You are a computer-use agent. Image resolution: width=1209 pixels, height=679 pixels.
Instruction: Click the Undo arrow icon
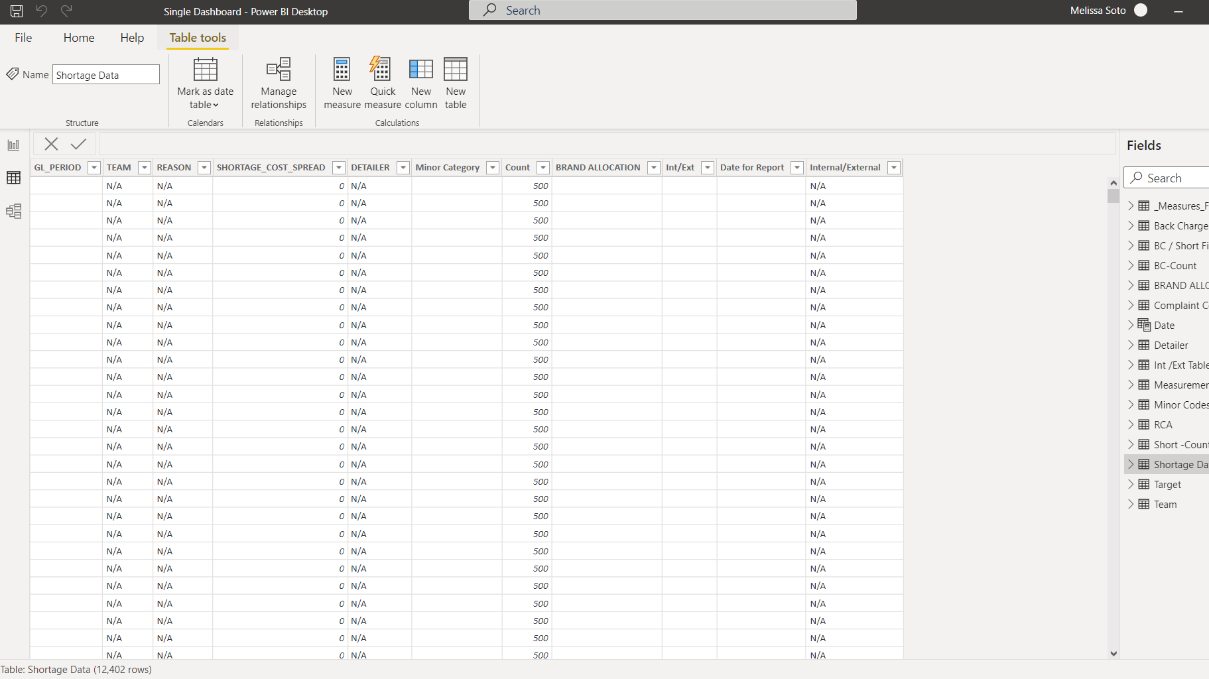42,11
